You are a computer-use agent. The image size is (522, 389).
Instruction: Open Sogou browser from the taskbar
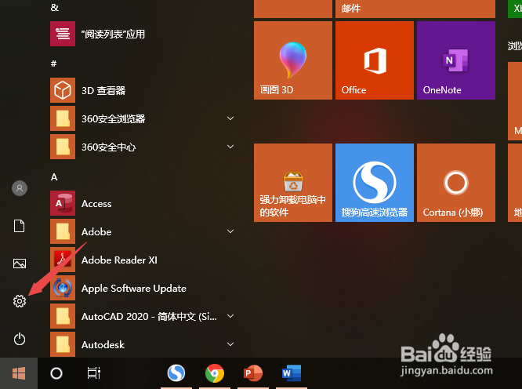pyautogui.click(x=176, y=373)
